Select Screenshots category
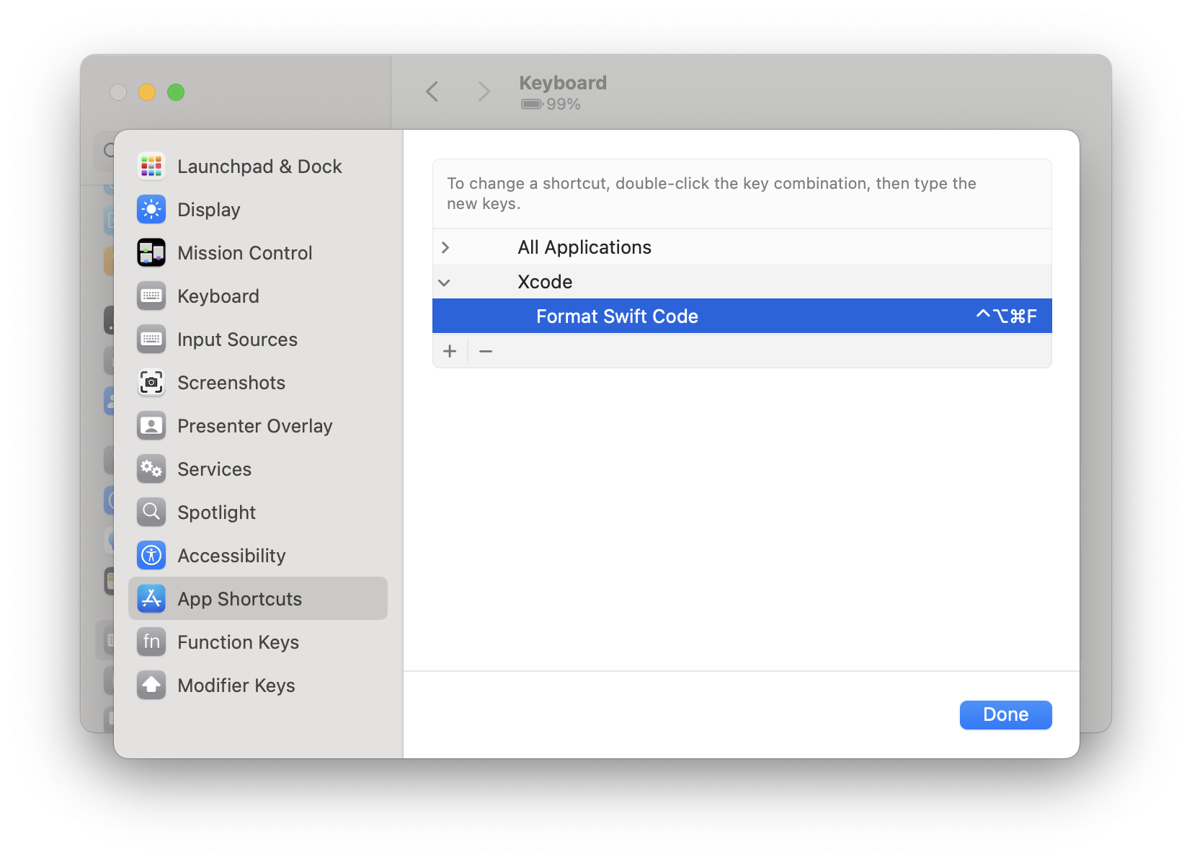Image resolution: width=1192 pixels, height=865 pixels. [x=258, y=383]
